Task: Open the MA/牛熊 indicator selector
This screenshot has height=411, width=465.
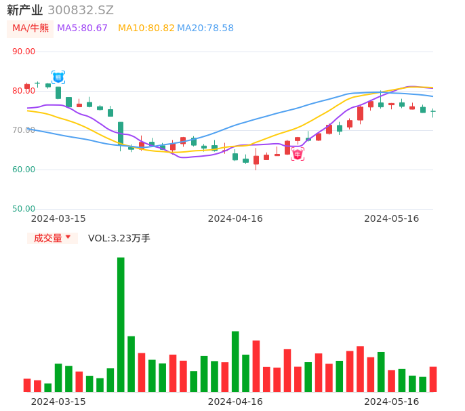Action: 31,28
